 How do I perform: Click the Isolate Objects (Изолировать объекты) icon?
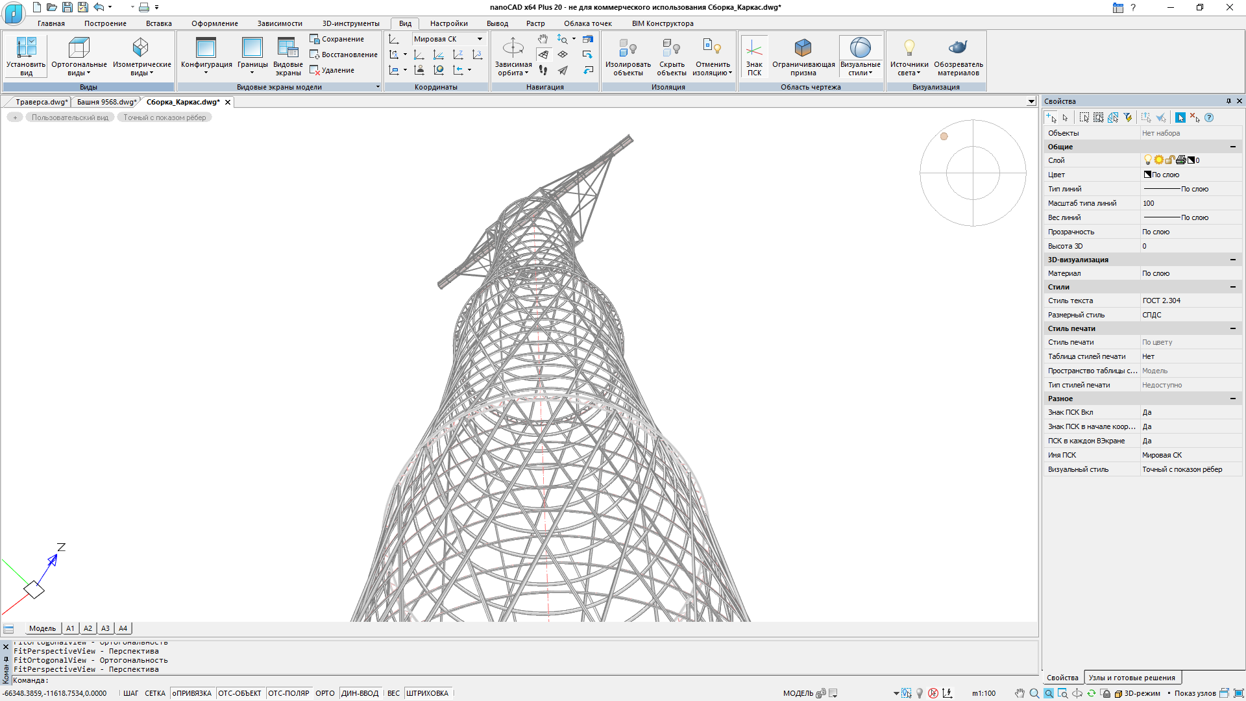pyautogui.click(x=628, y=47)
